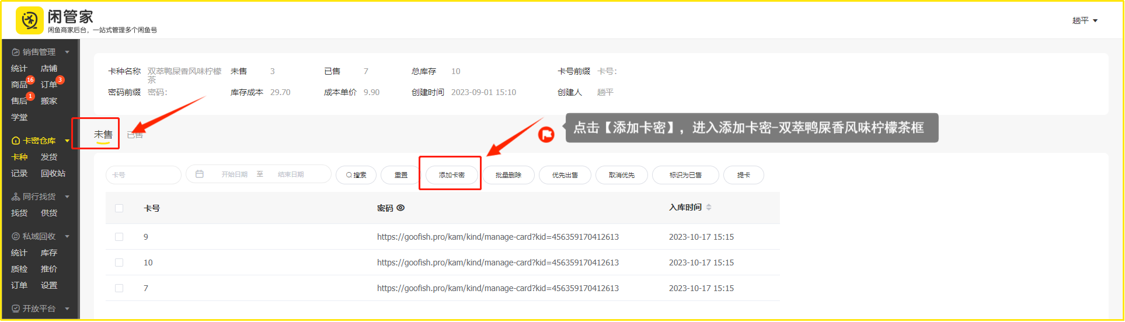Click the 闲管家 logo icon
The height and width of the screenshot is (322, 1125).
point(29,20)
